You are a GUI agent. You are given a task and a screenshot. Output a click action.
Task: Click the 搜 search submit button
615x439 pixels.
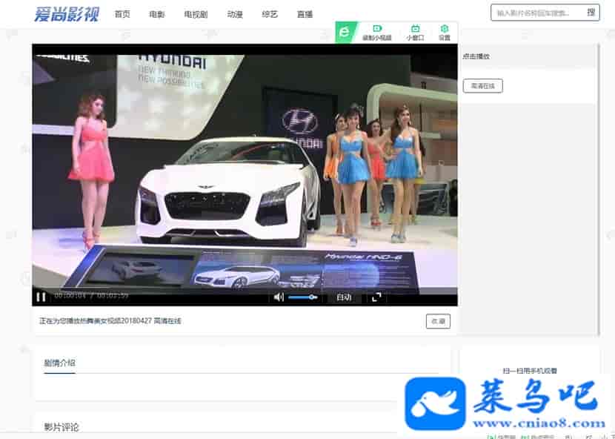(591, 13)
